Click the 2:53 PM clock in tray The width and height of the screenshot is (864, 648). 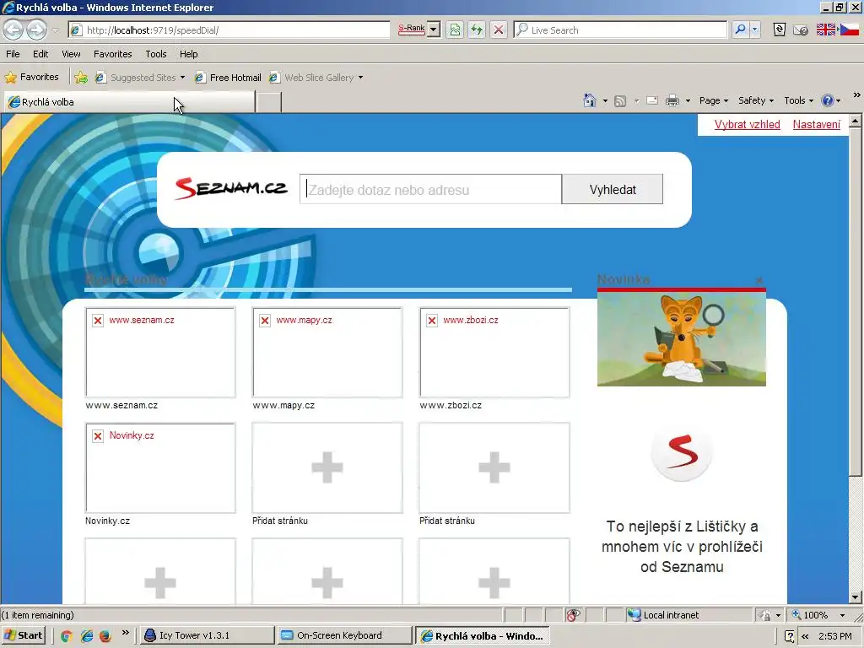tap(834, 636)
